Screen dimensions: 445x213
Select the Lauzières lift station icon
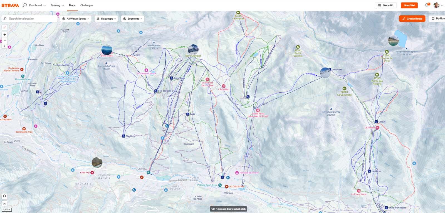click(x=369, y=171)
